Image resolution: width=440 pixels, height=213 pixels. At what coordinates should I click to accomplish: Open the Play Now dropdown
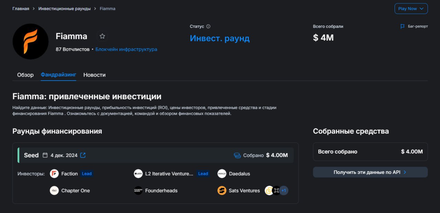tap(411, 9)
